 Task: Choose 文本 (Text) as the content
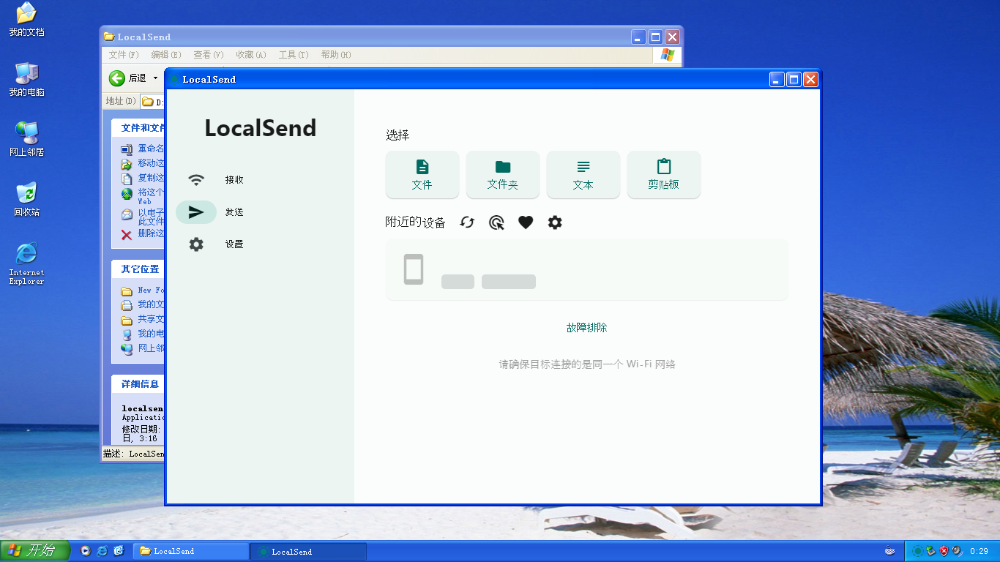[x=583, y=175]
